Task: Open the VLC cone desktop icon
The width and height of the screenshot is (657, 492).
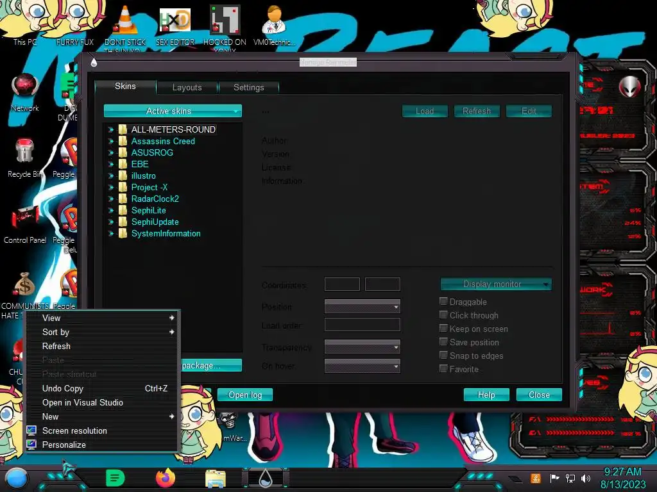Action: click(125, 21)
